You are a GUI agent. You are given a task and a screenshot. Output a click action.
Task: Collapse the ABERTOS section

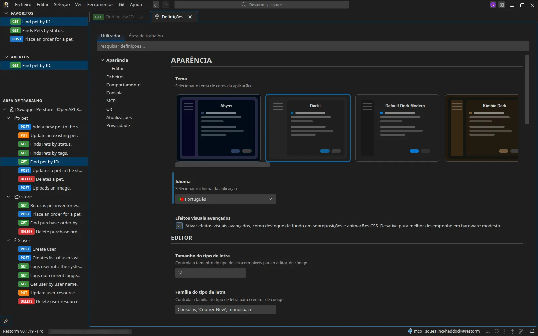click(x=6, y=57)
